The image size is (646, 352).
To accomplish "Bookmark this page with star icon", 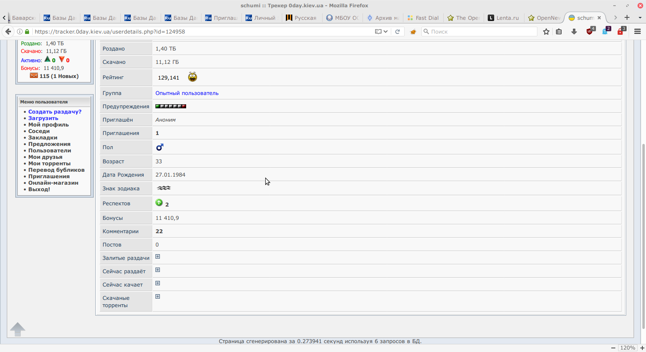I will 546,32.
